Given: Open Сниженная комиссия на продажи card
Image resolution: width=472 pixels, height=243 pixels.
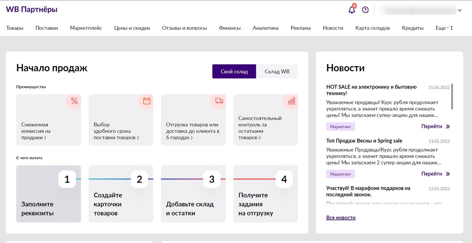Looking at the screenshot, I should pyautogui.click(x=49, y=120).
